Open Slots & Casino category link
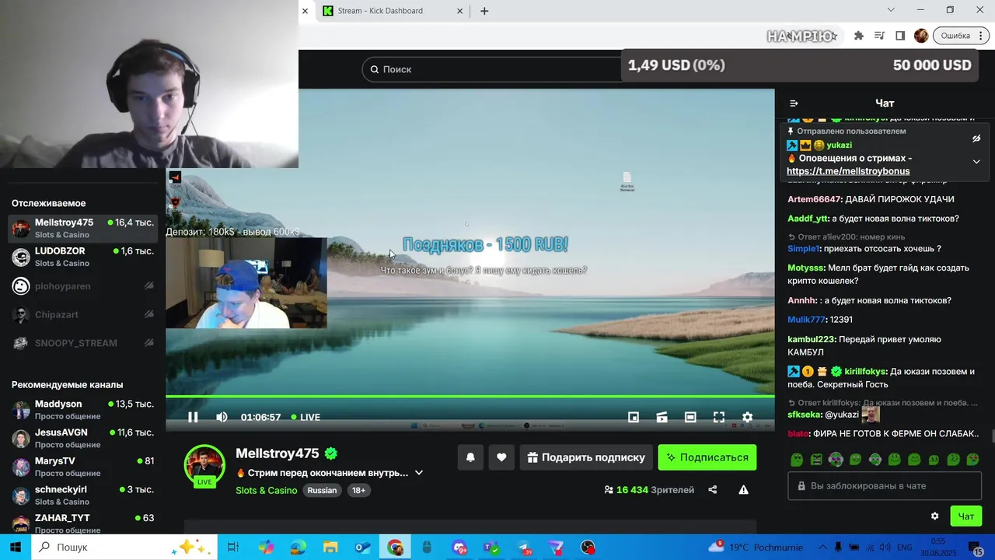 267,490
